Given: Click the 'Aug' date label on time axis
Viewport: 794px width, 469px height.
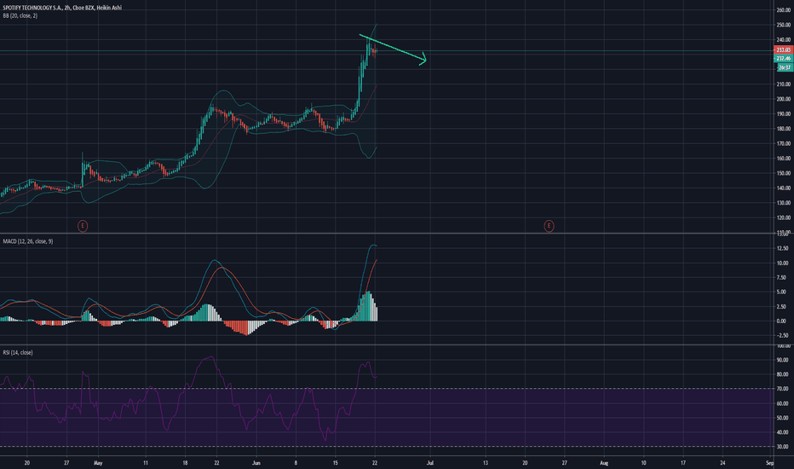Looking at the screenshot, I should tap(604, 463).
